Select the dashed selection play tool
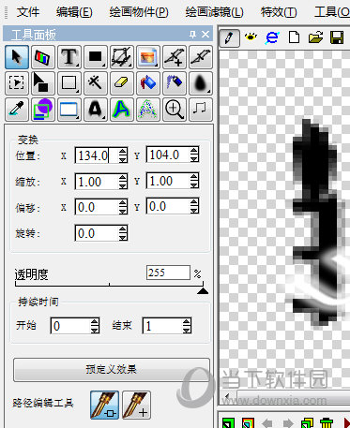 tap(17, 83)
